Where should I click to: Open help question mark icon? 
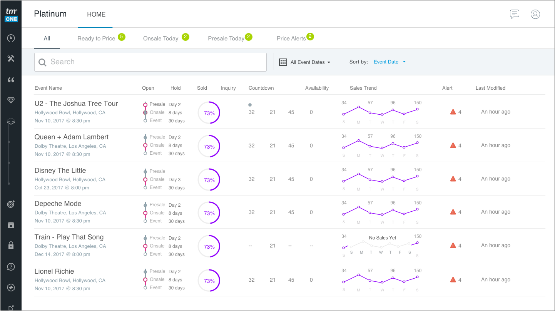[11, 267]
